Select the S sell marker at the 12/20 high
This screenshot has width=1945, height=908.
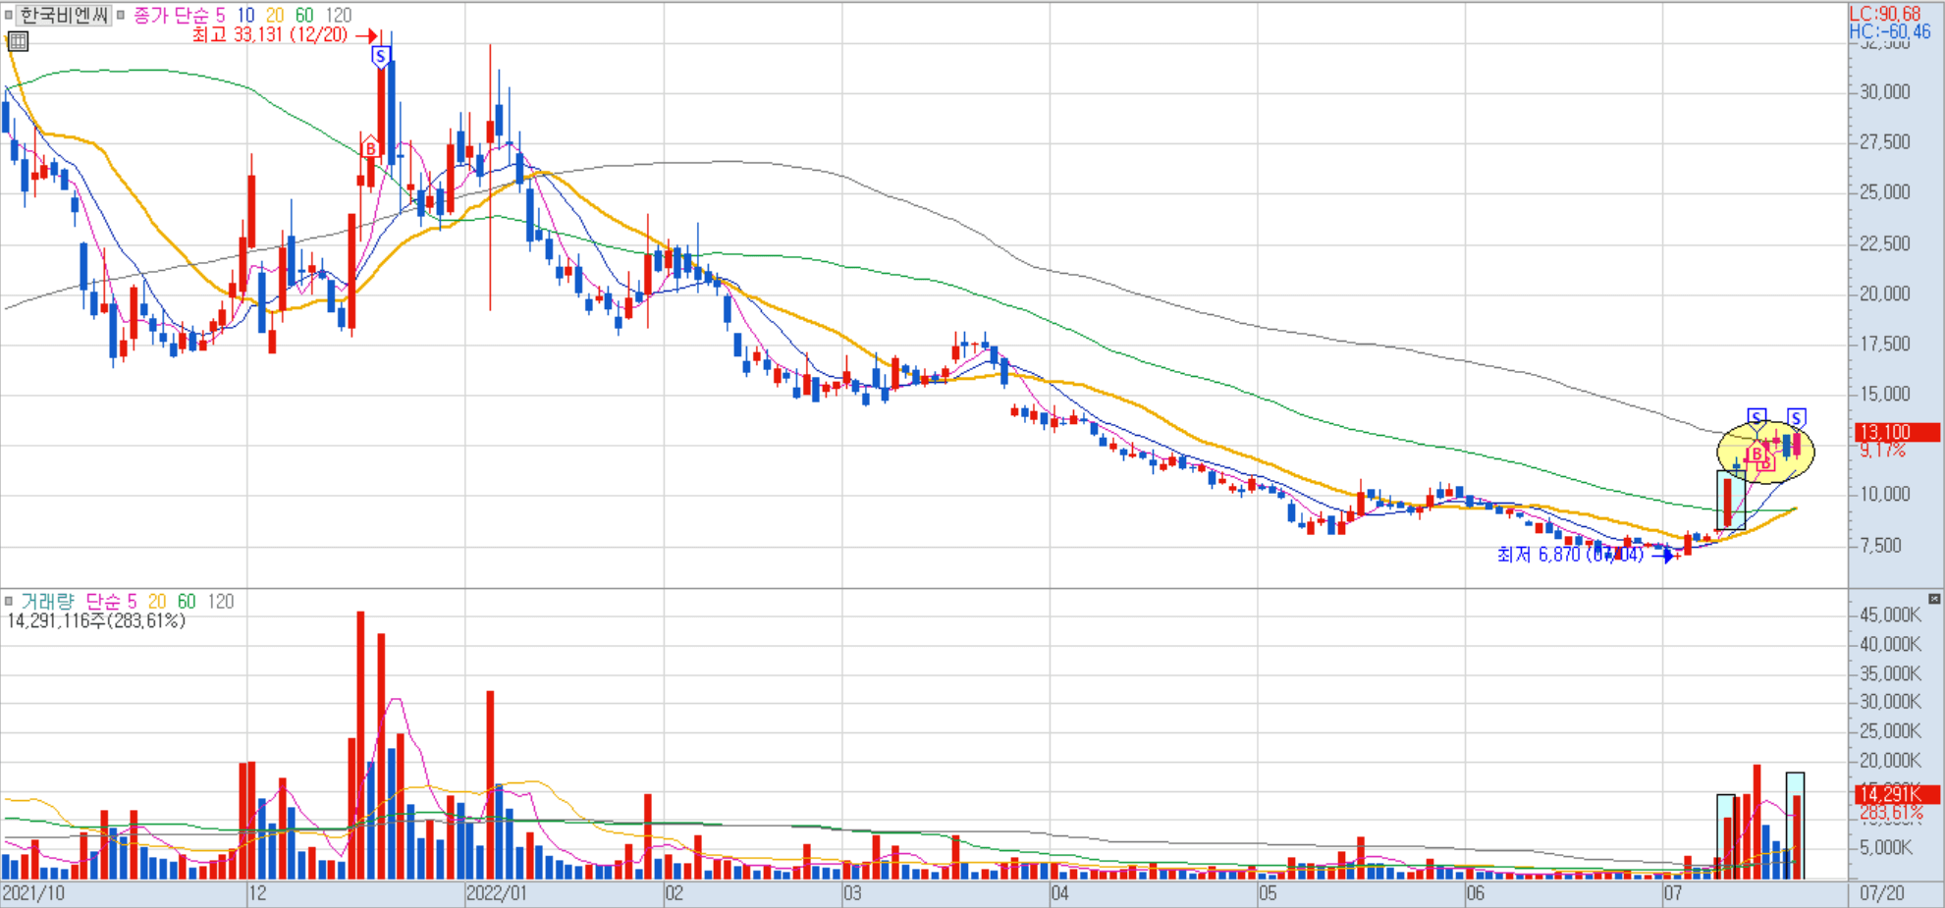click(381, 57)
